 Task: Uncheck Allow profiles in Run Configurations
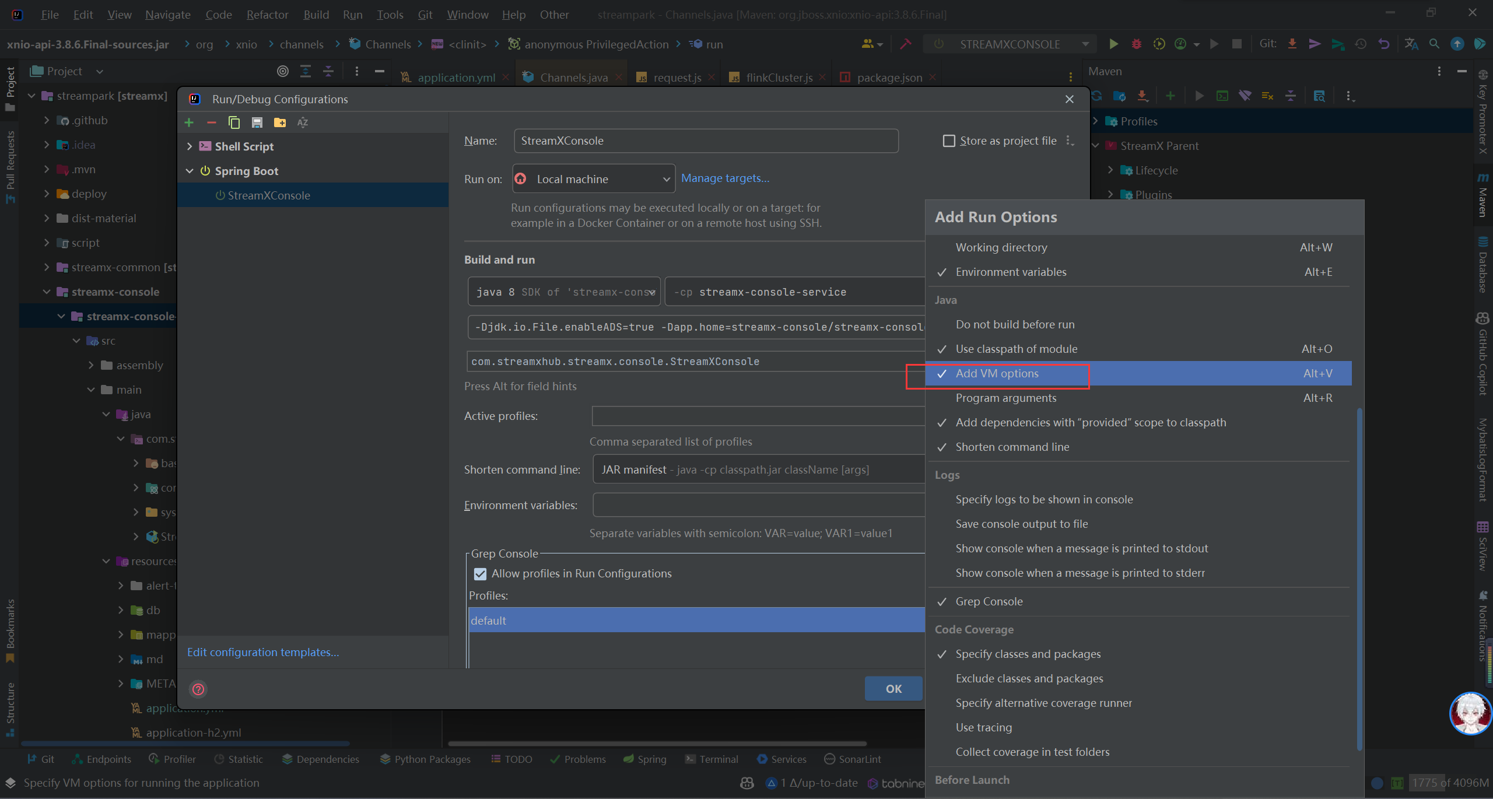pyautogui.click(x=480, y=574)
